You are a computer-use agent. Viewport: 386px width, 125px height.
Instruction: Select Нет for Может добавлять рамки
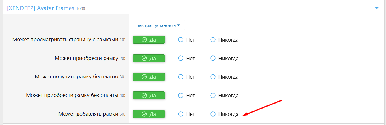click(187, 114)
